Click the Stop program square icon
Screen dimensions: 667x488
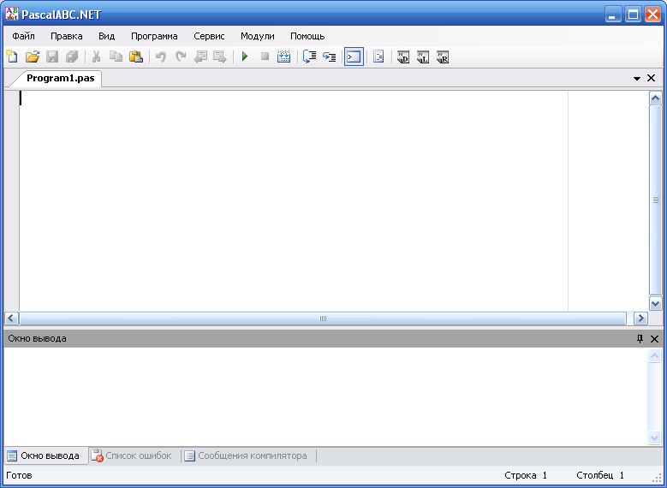point(265,57)
